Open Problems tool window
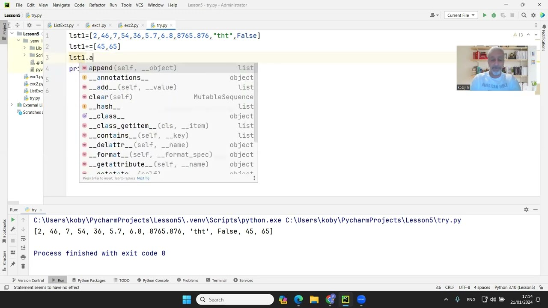Screen dimensions: 548x308 point(187,281)
